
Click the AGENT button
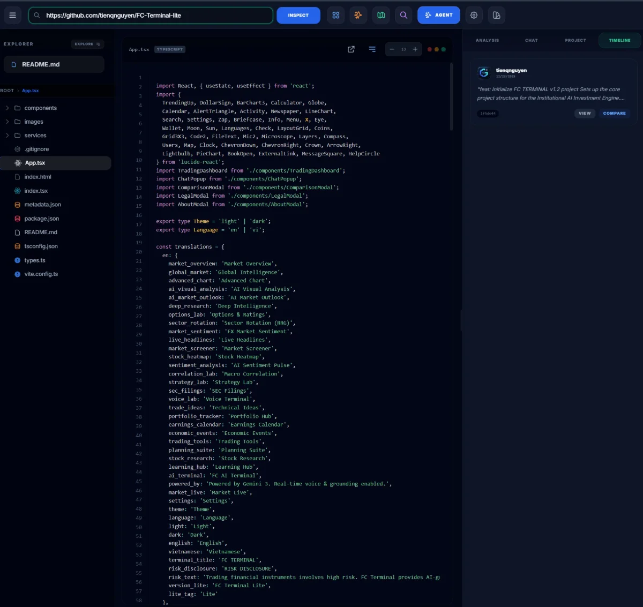(x=438, y=15)
